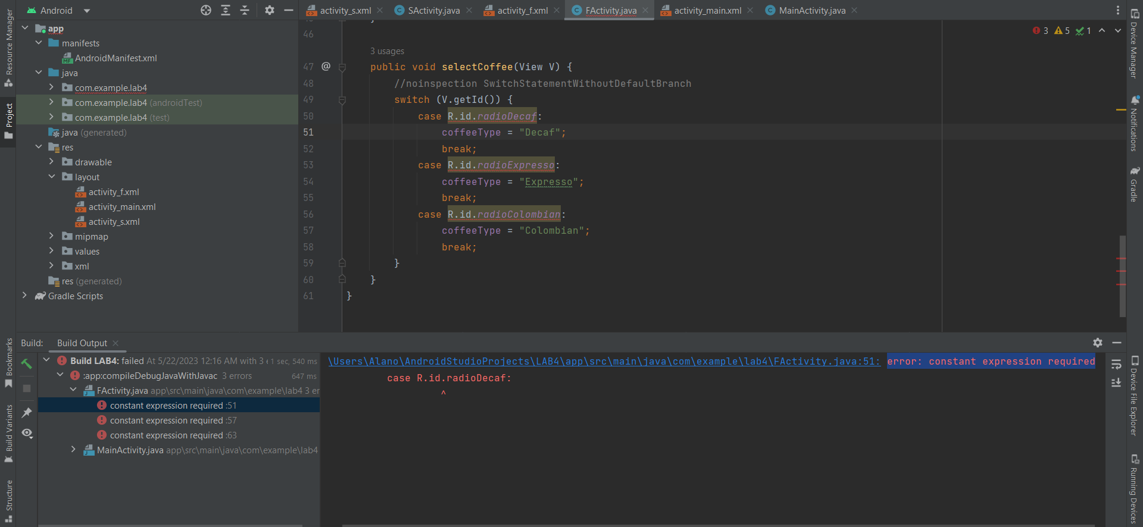The image size is (1143, 527).
Task: Collapse the java folder
Action: coord(39,73)
